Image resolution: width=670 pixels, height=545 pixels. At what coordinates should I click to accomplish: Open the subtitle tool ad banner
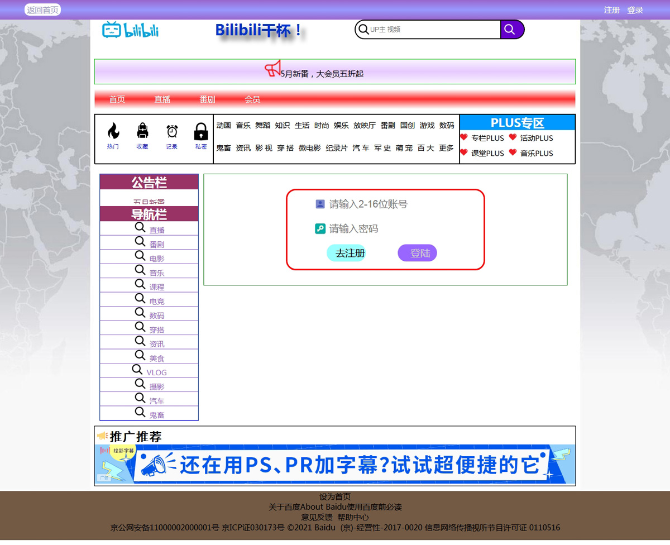(335, 464)
